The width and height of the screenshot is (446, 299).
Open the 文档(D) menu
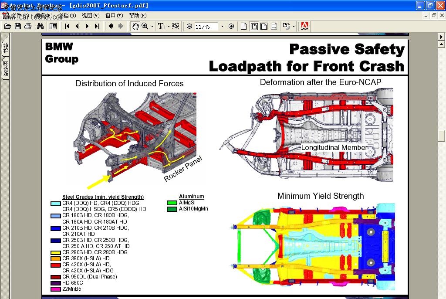67,16
